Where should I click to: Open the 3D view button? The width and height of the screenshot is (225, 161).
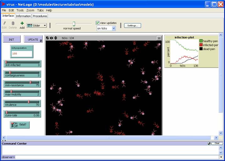coord(159,38)
